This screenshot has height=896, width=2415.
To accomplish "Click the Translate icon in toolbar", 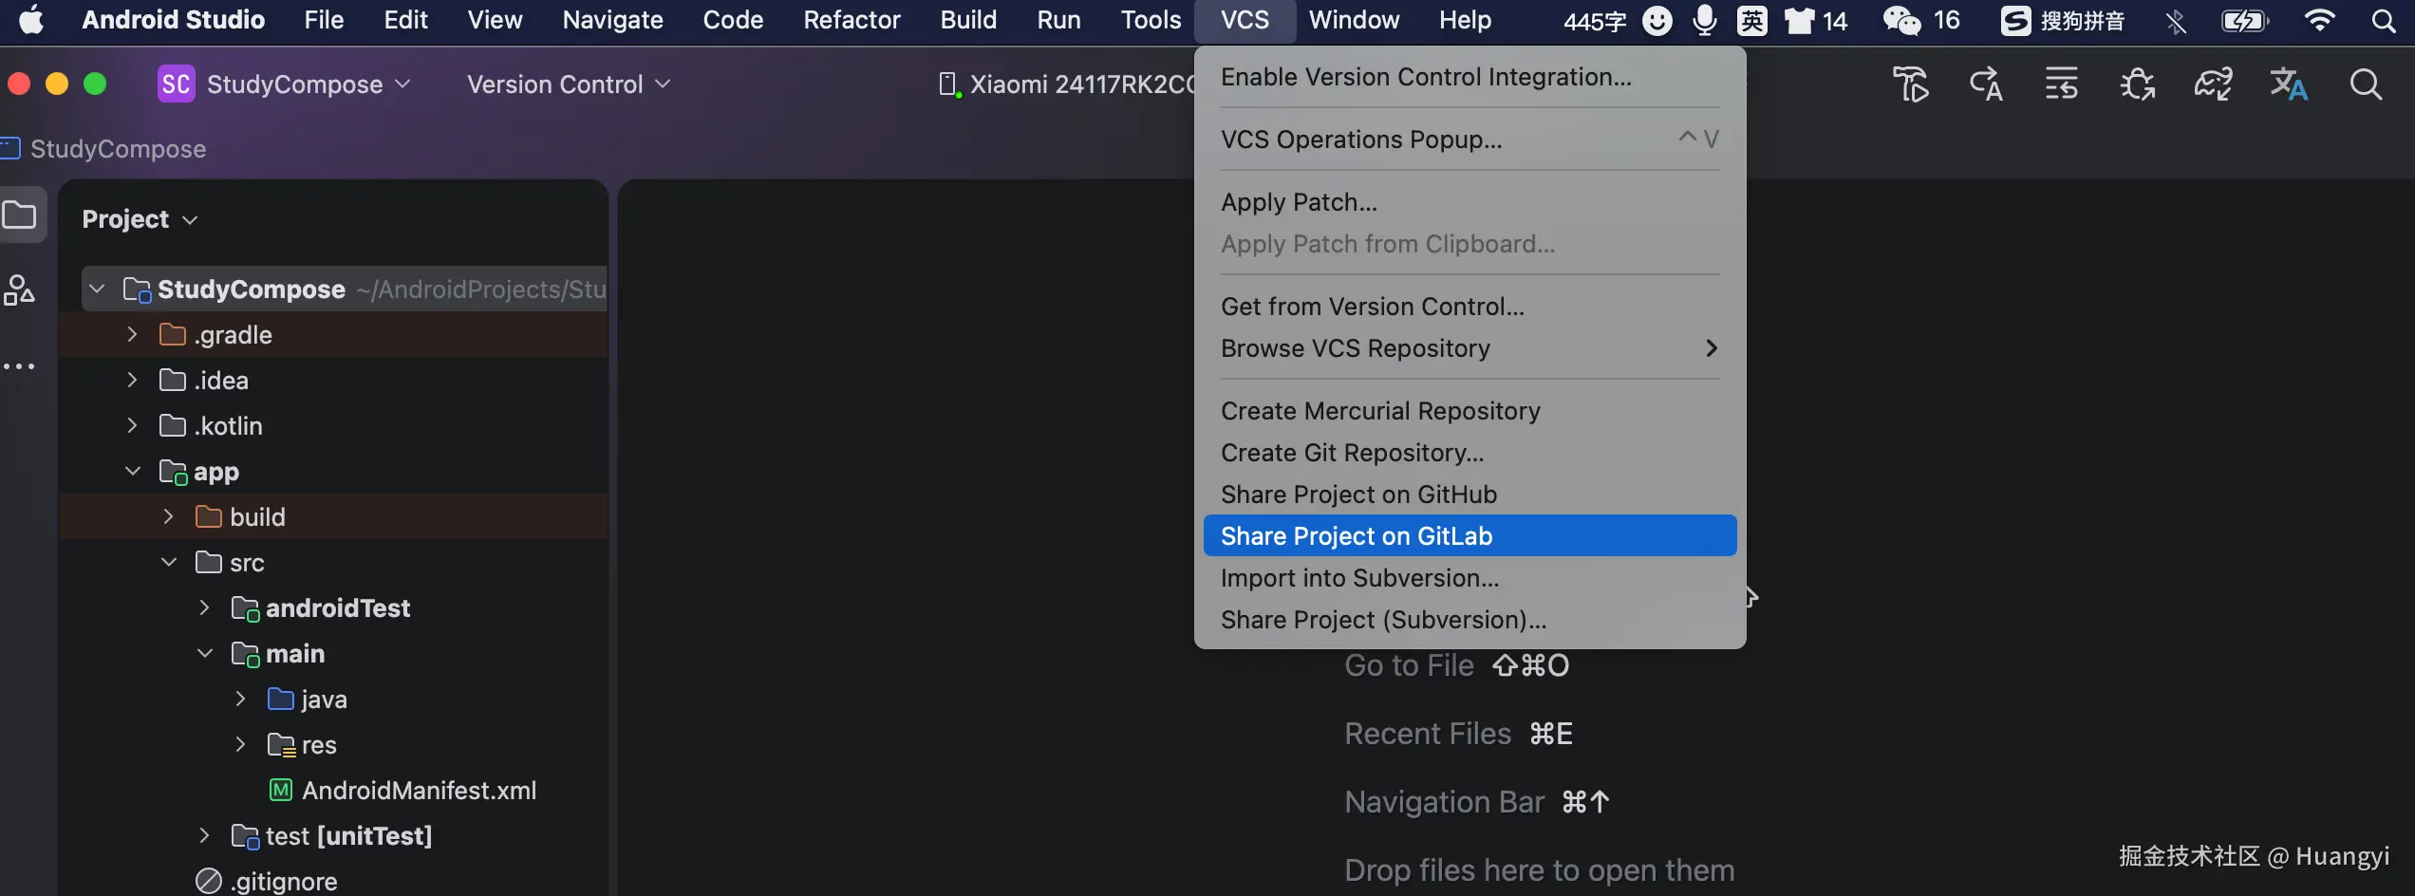I will (x=2288, y=84).
